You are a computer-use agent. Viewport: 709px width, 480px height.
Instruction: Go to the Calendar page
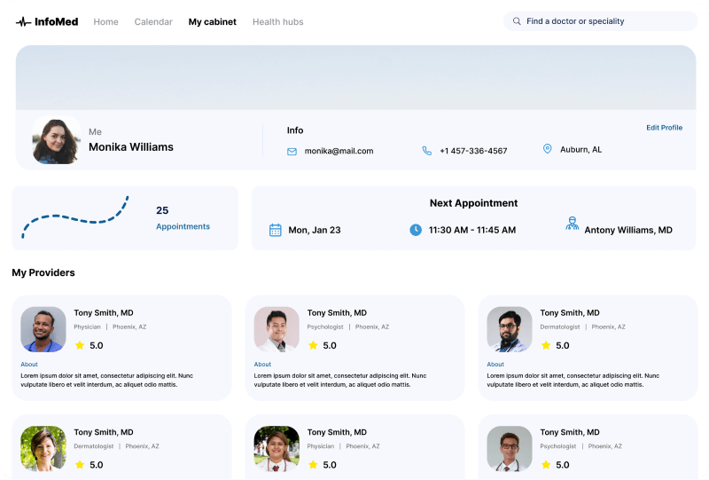(153, 22)
